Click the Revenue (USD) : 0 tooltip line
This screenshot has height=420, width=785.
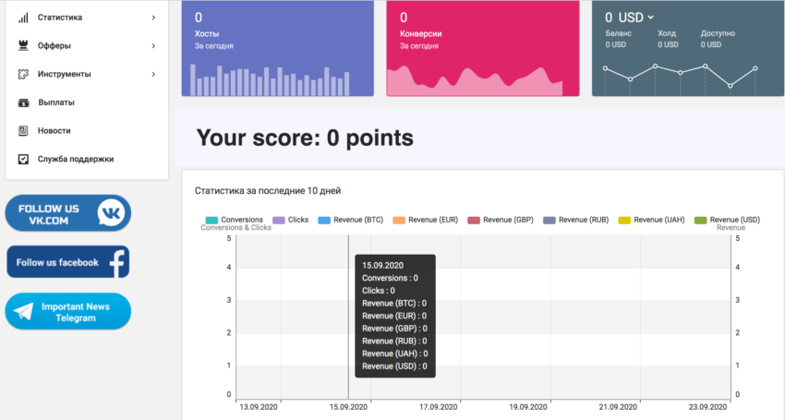point(394,366)
